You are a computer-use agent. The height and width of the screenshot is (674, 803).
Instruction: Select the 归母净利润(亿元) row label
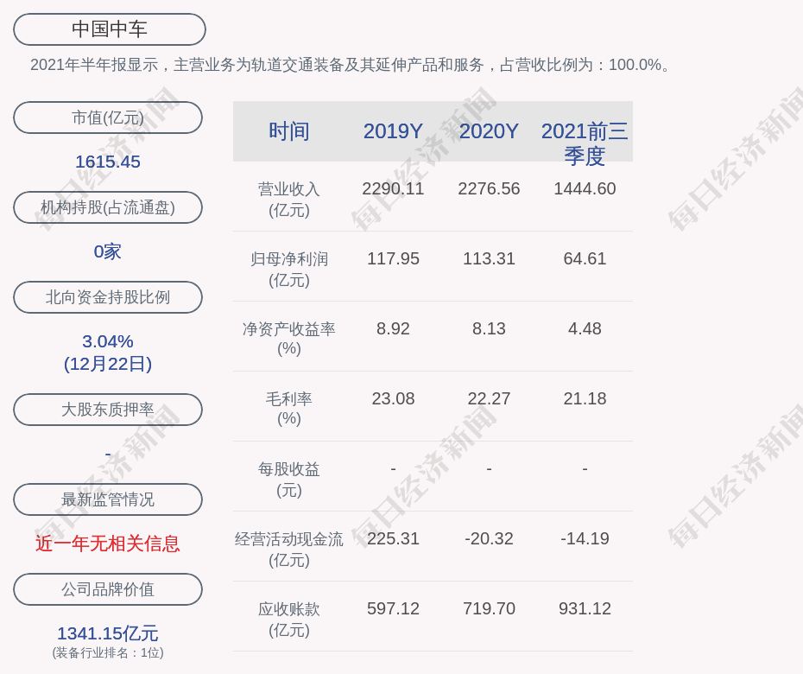coord(288,269)
